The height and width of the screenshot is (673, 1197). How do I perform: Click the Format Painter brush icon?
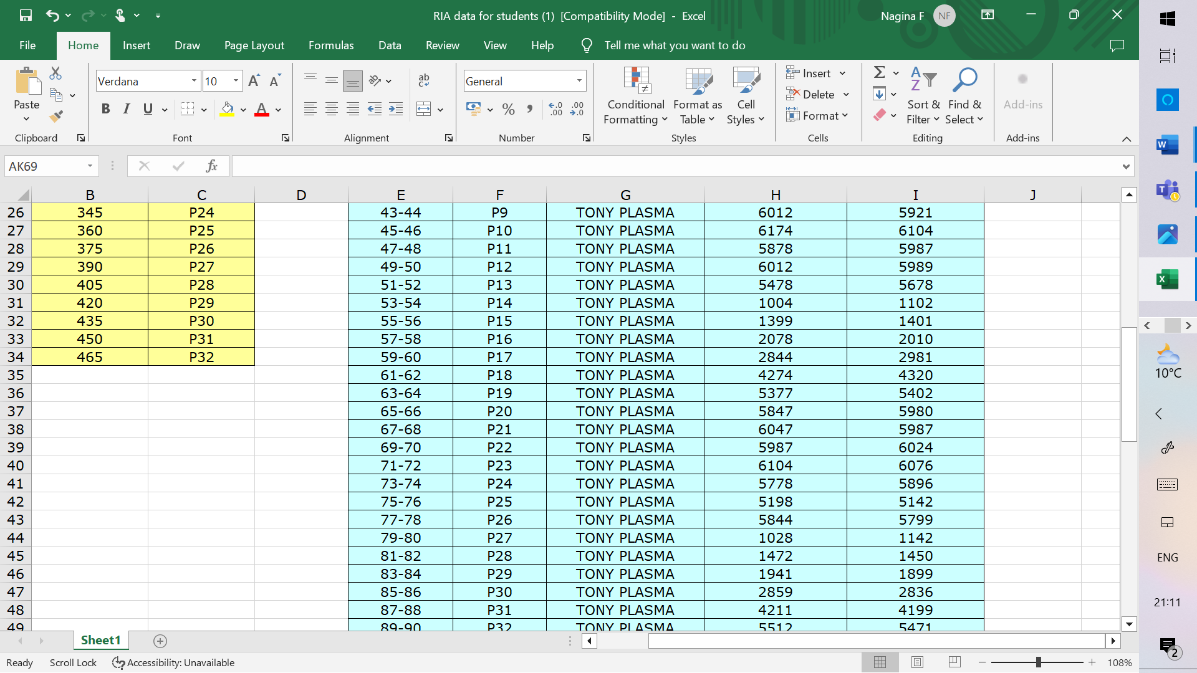[x=56, y=117]
